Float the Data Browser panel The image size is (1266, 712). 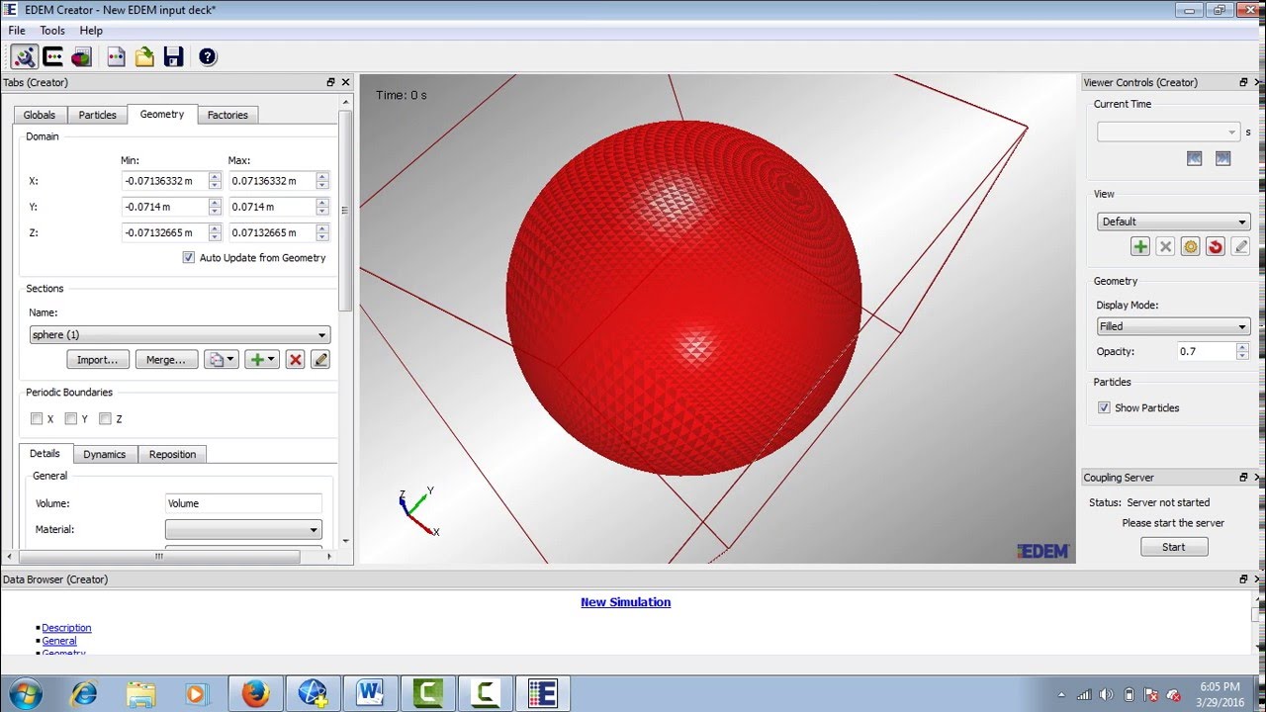point(1243,578)
